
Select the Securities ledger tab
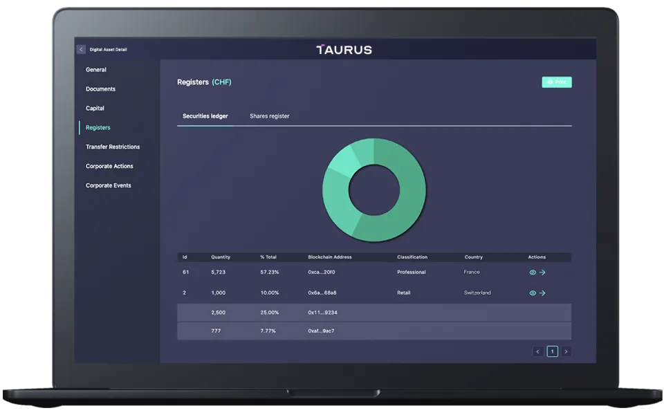(205, 116)
